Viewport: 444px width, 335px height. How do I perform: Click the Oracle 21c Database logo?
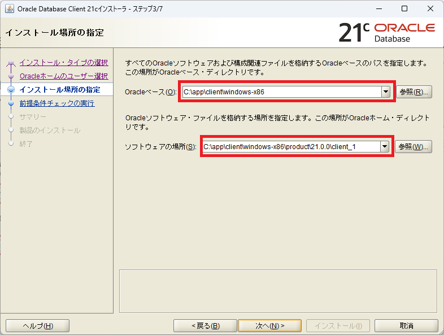[x=387, y=32]
